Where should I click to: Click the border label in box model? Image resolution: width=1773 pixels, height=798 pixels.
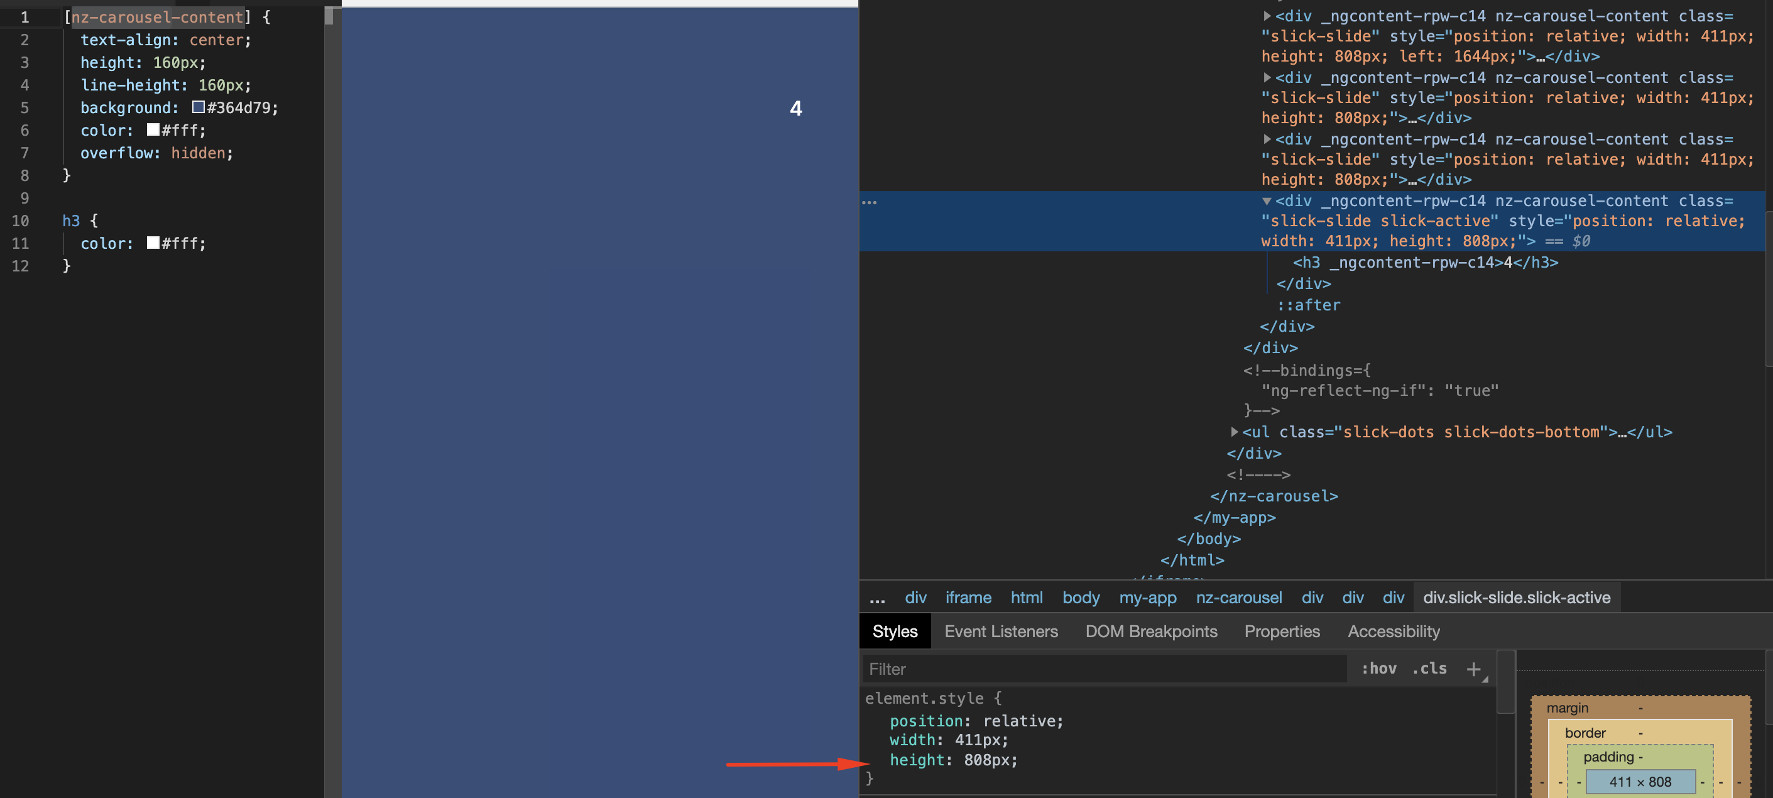click(1585, 733)
